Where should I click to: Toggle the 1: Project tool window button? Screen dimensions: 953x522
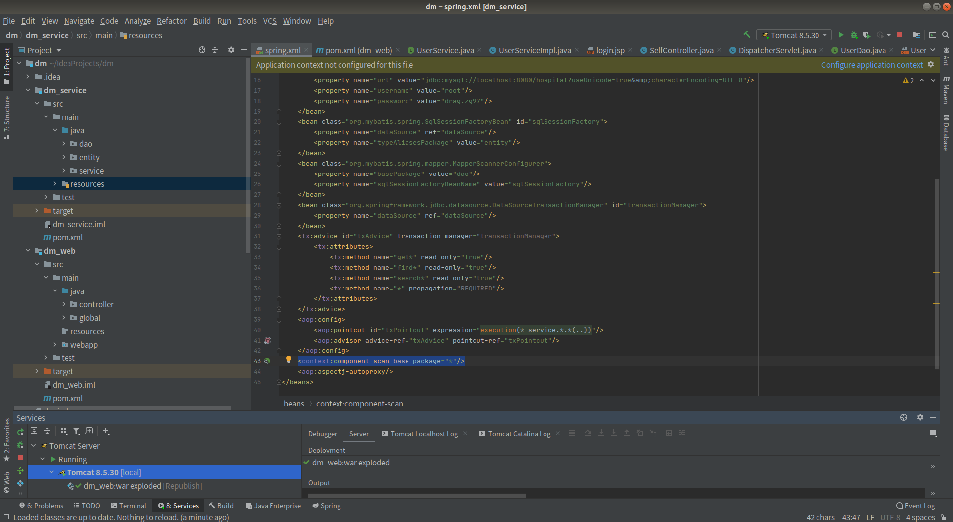(7, 66)
